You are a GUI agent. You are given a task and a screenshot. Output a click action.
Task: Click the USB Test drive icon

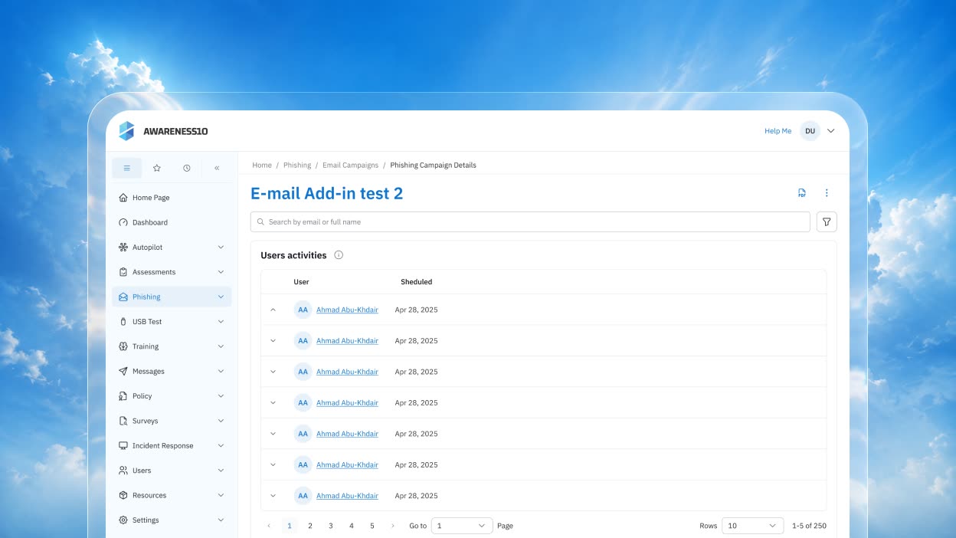coord(123,322)
